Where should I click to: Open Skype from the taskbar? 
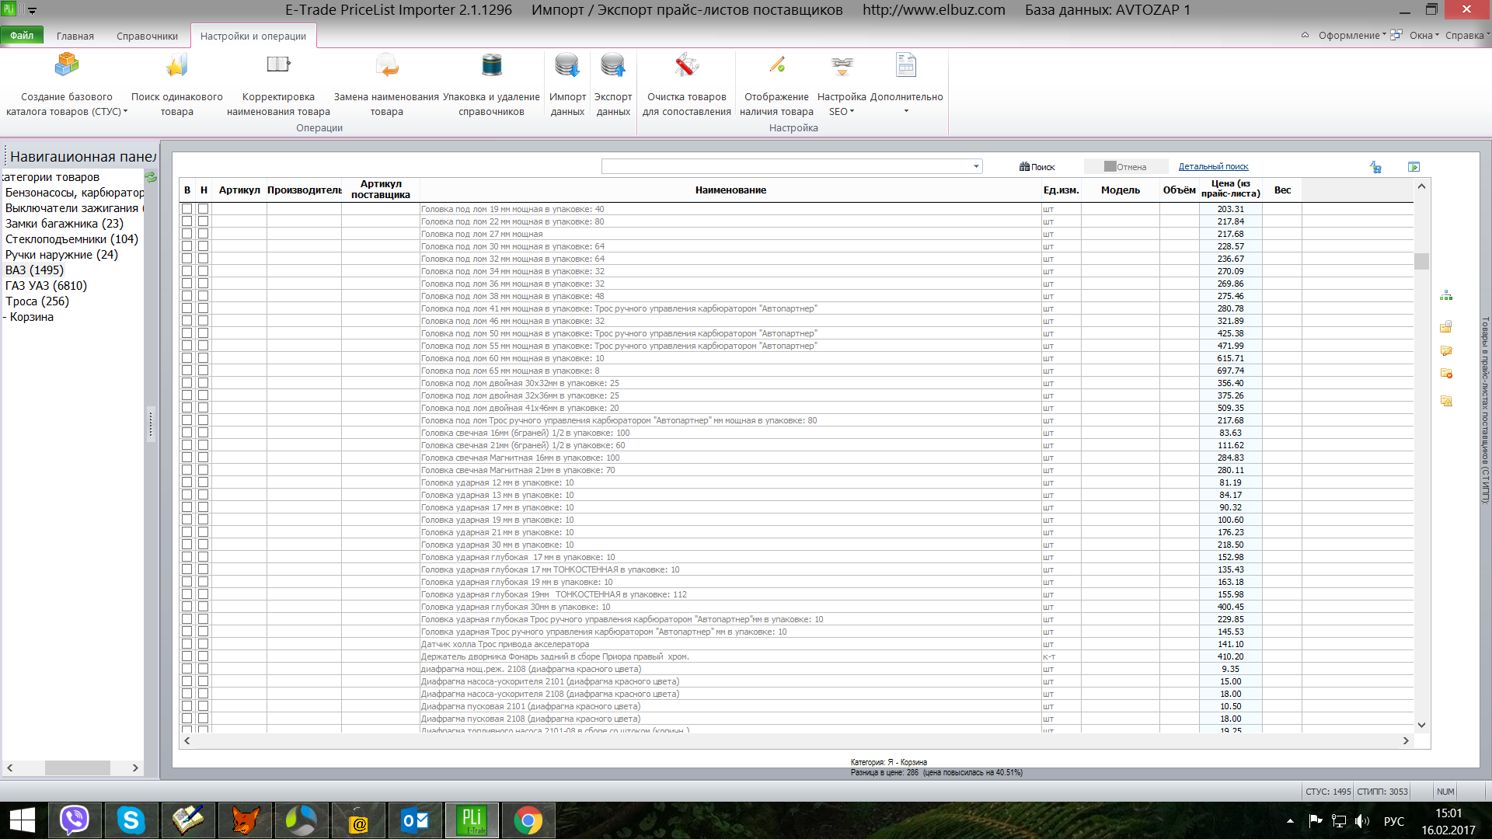point(131,820)
